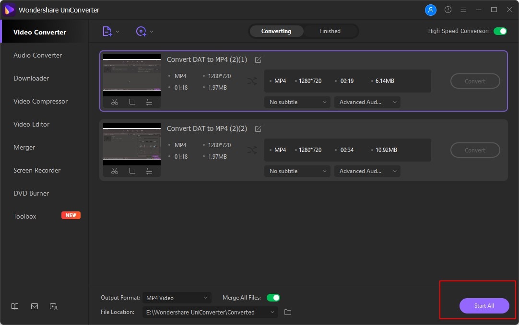Rename Convert DAT to MP4 (2)(2) with edit icon

point(258,128)
